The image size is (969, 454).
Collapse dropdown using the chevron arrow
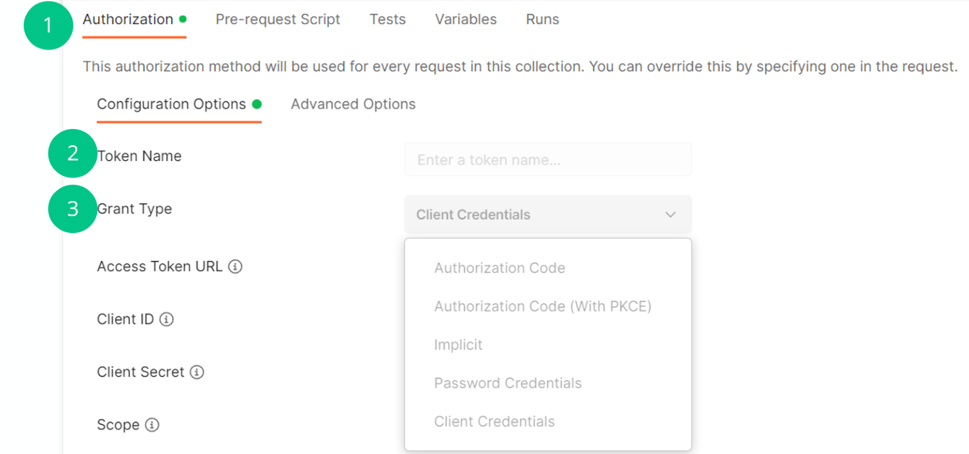[x=670, y=215]
